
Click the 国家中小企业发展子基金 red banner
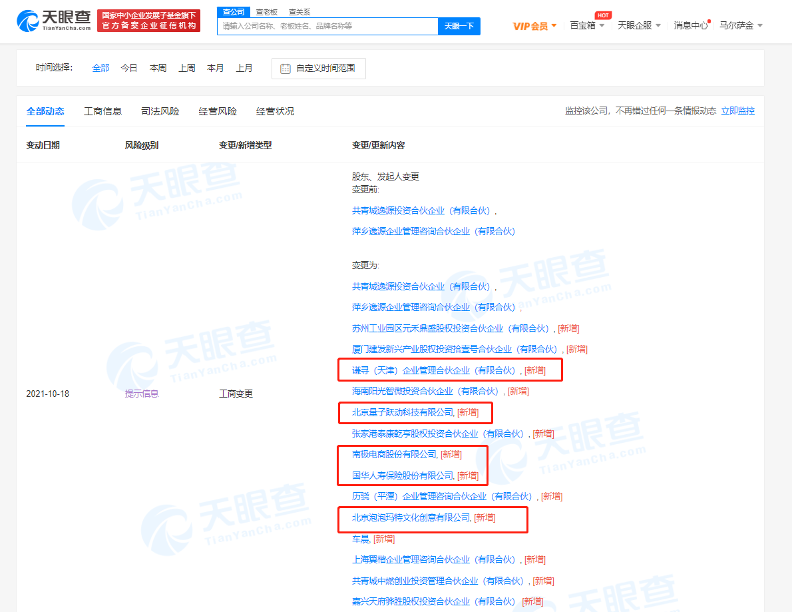[148, 20]
